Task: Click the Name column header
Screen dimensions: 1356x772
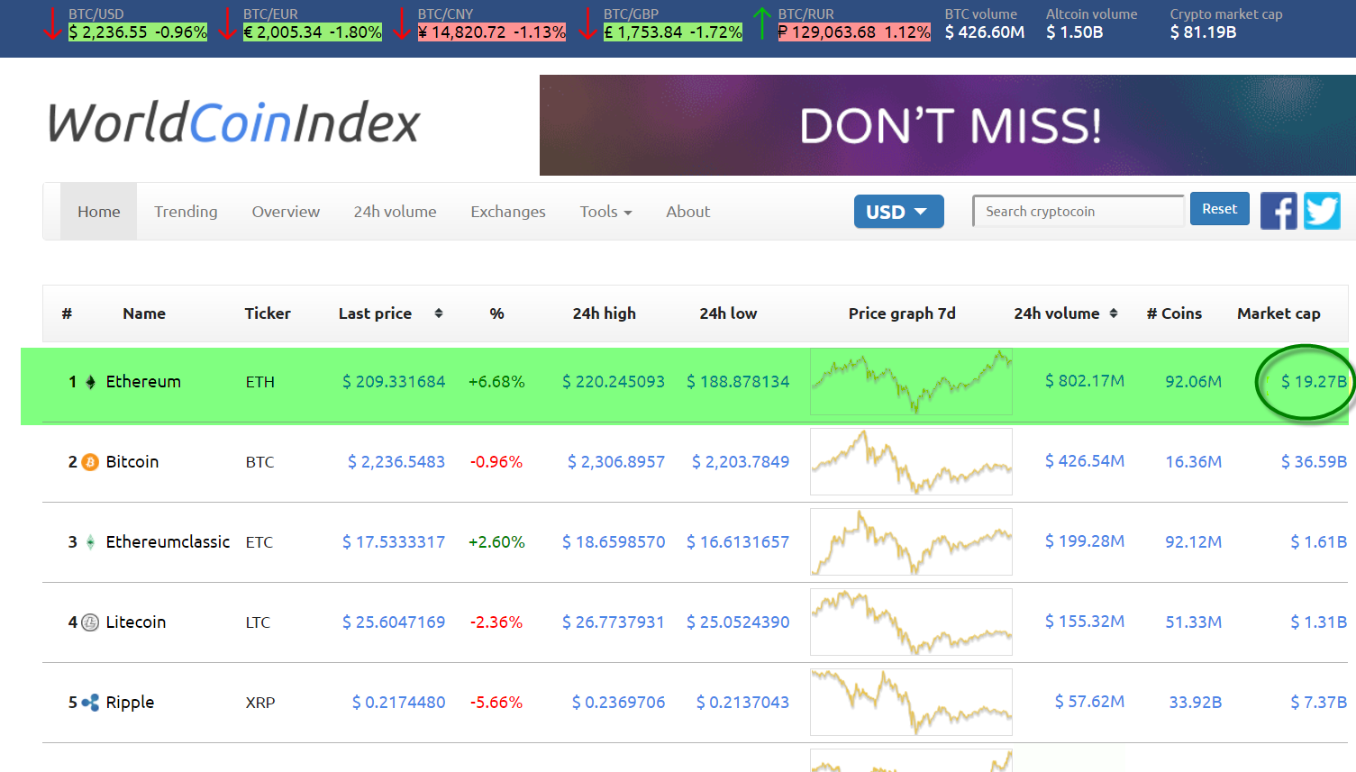Action: coord(144,313)
